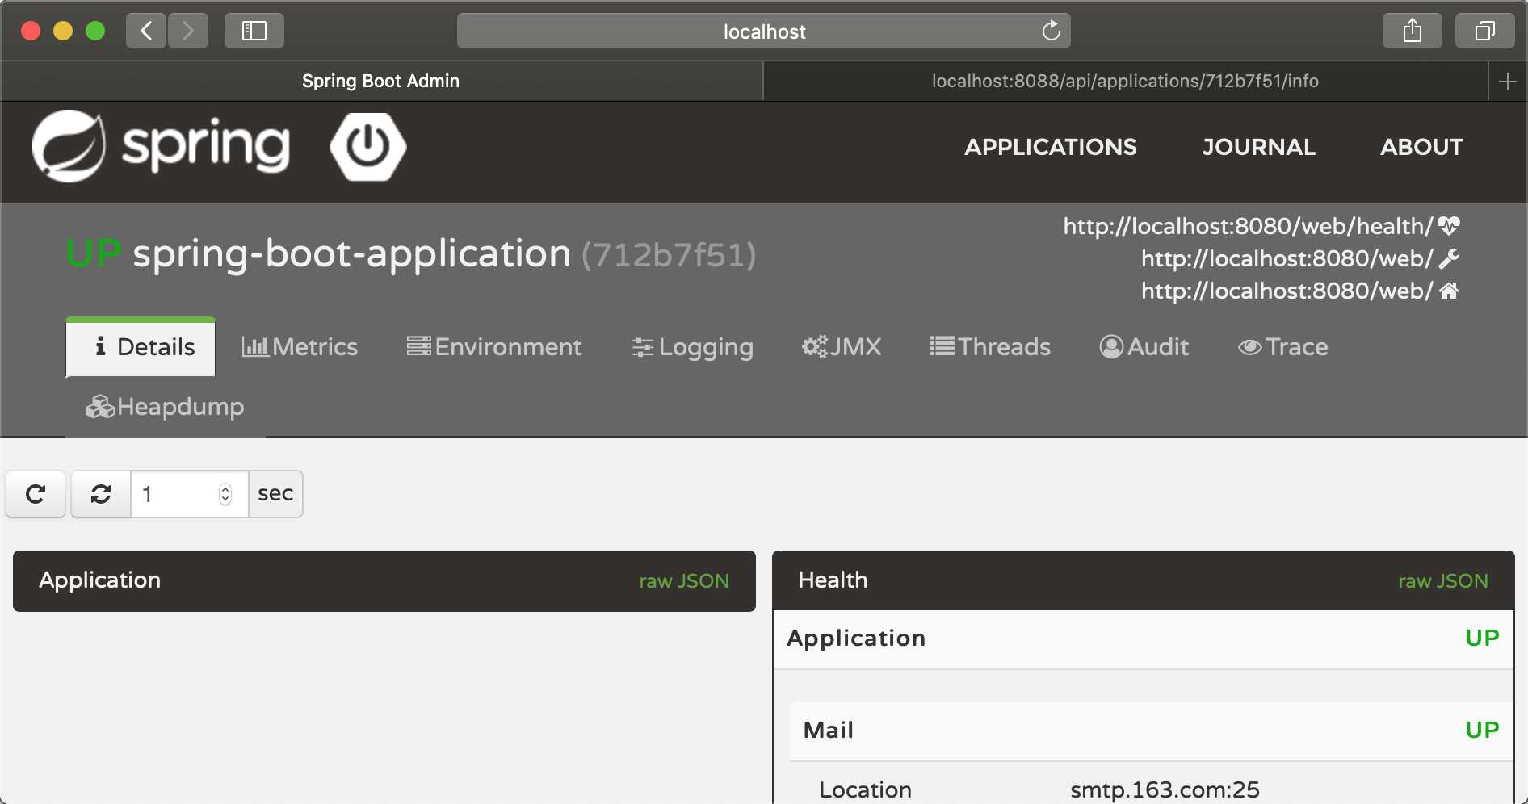Viewport: 1528px width, 804px height.
Task: Click the sec unit label
Action: click(x=275, y=494)
